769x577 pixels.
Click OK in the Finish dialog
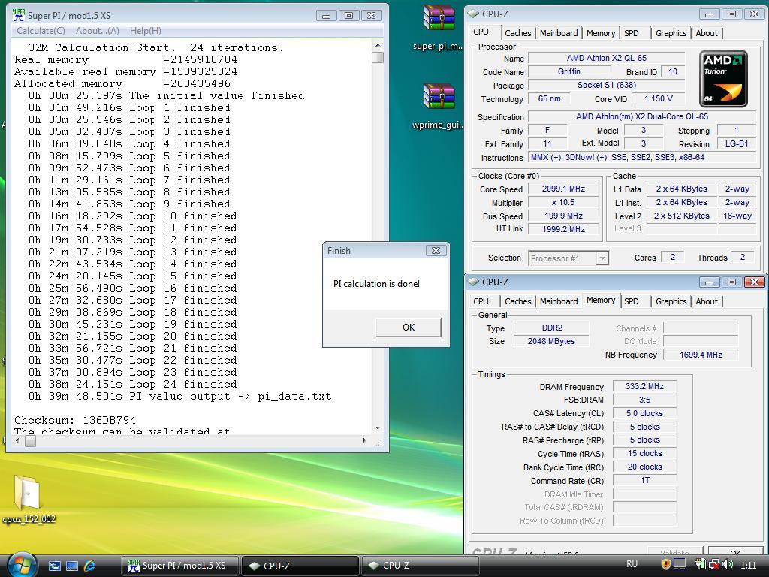point(409,328)
